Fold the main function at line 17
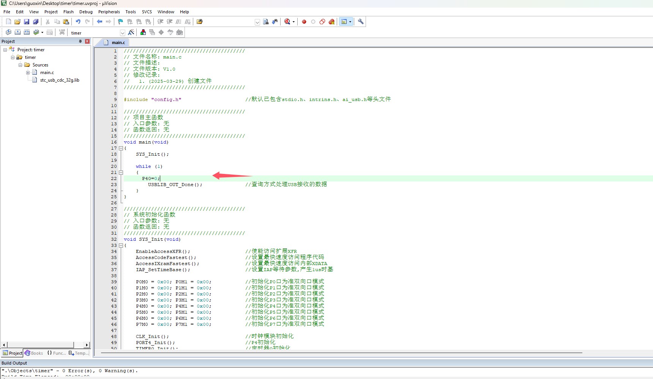 pos(121,148)
